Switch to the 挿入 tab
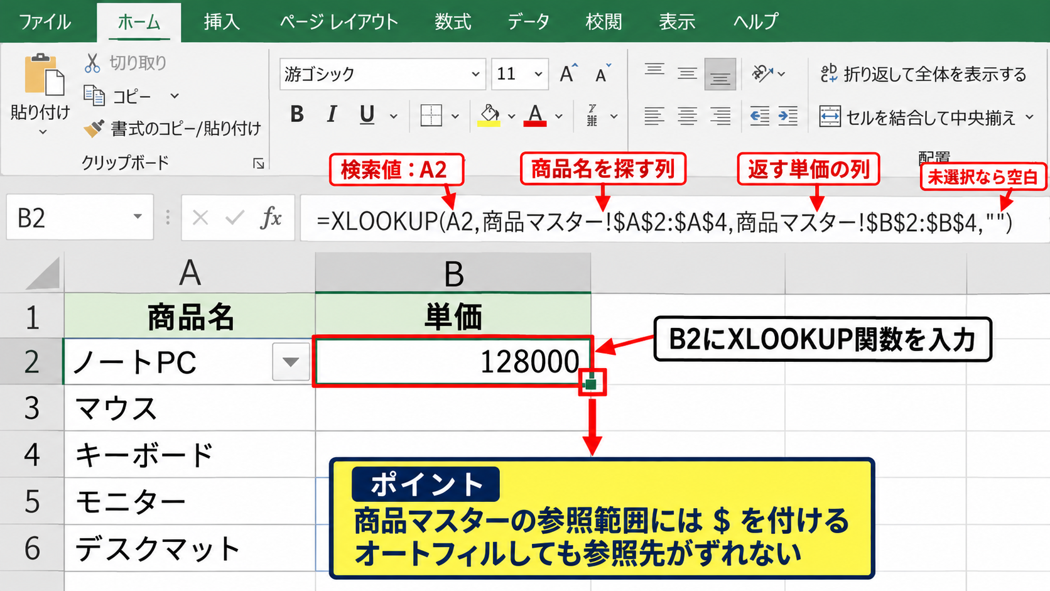The image size is (1050, 591). (x=222, y=22)
